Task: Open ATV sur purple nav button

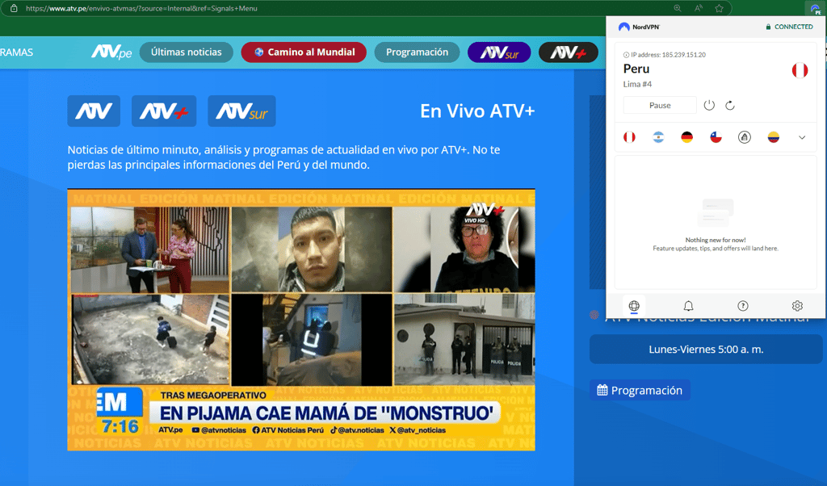Action: (x=499, y=52)
